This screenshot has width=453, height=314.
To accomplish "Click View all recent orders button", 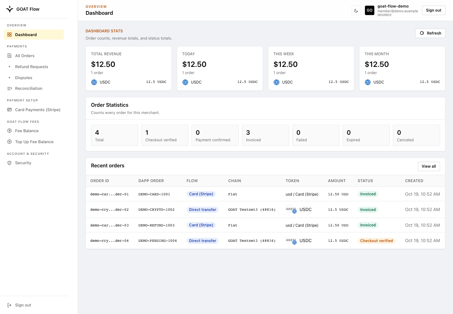I will coord(429,166).
